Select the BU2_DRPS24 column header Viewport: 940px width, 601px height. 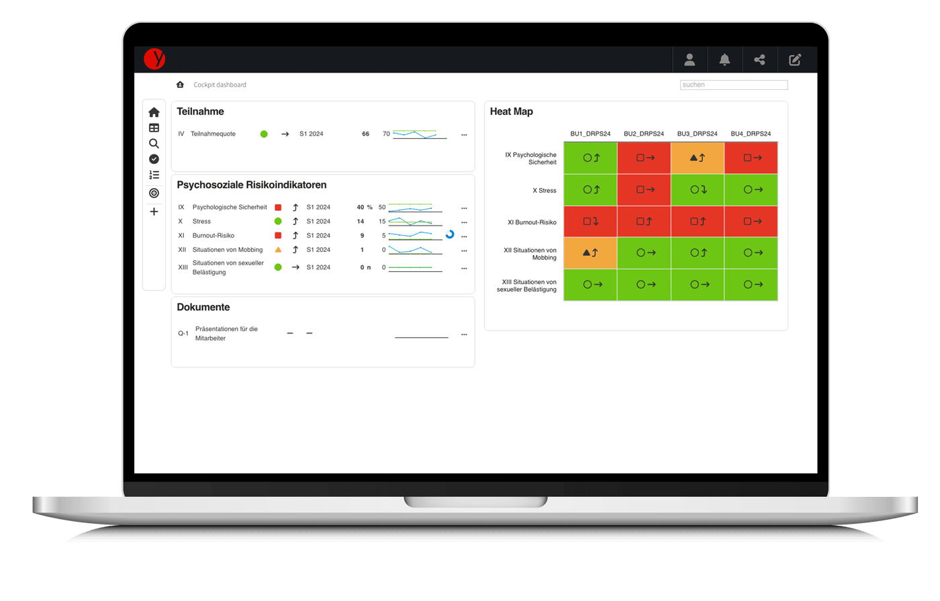pyautogui.click(x=644, y=134)
